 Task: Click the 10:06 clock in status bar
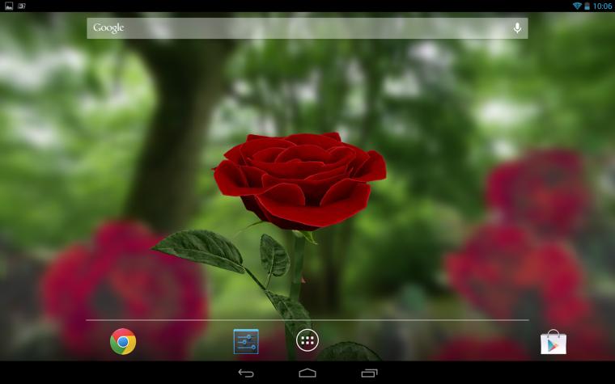click(602, 6)
